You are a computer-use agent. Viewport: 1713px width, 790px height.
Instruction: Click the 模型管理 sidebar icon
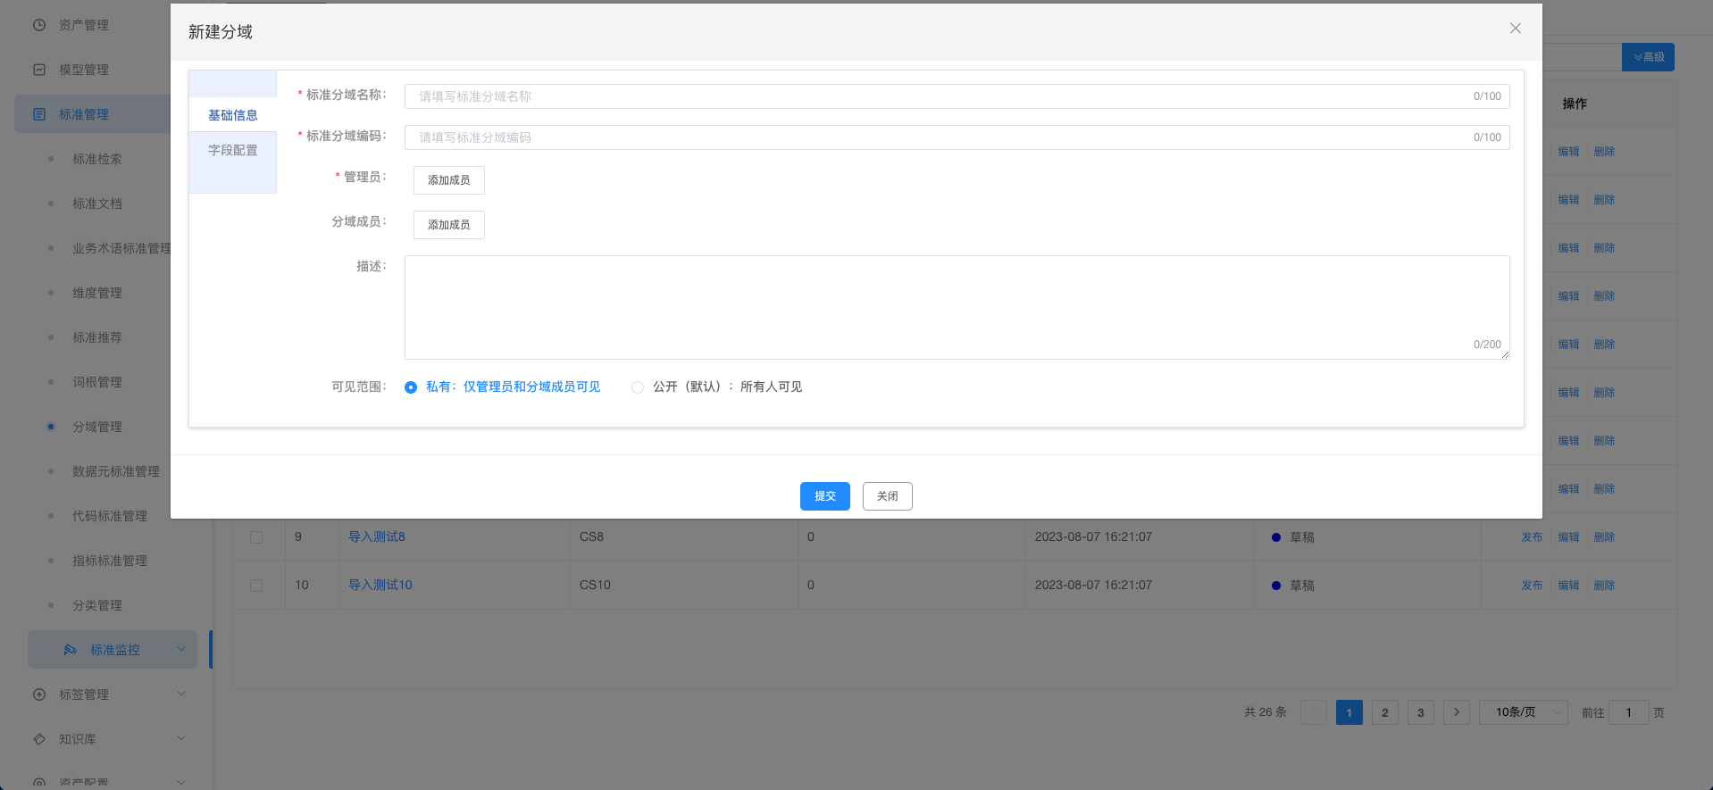39,70
